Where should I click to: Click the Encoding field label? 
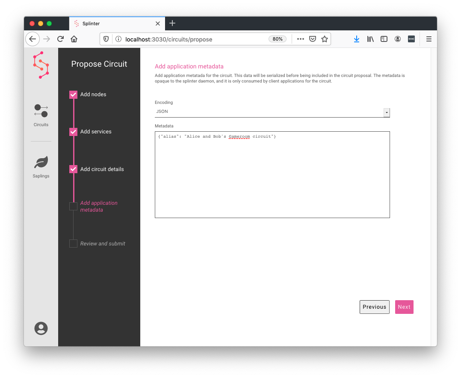click(164, 102)
